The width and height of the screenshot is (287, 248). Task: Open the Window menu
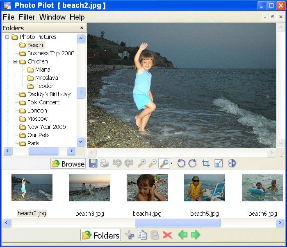pos(52,17)
